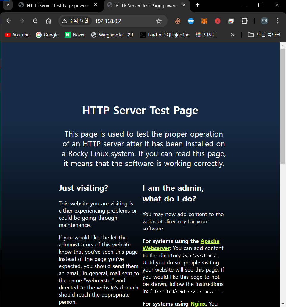
Task: Follow the Nginx link
Action: click(x=198, y=304)
